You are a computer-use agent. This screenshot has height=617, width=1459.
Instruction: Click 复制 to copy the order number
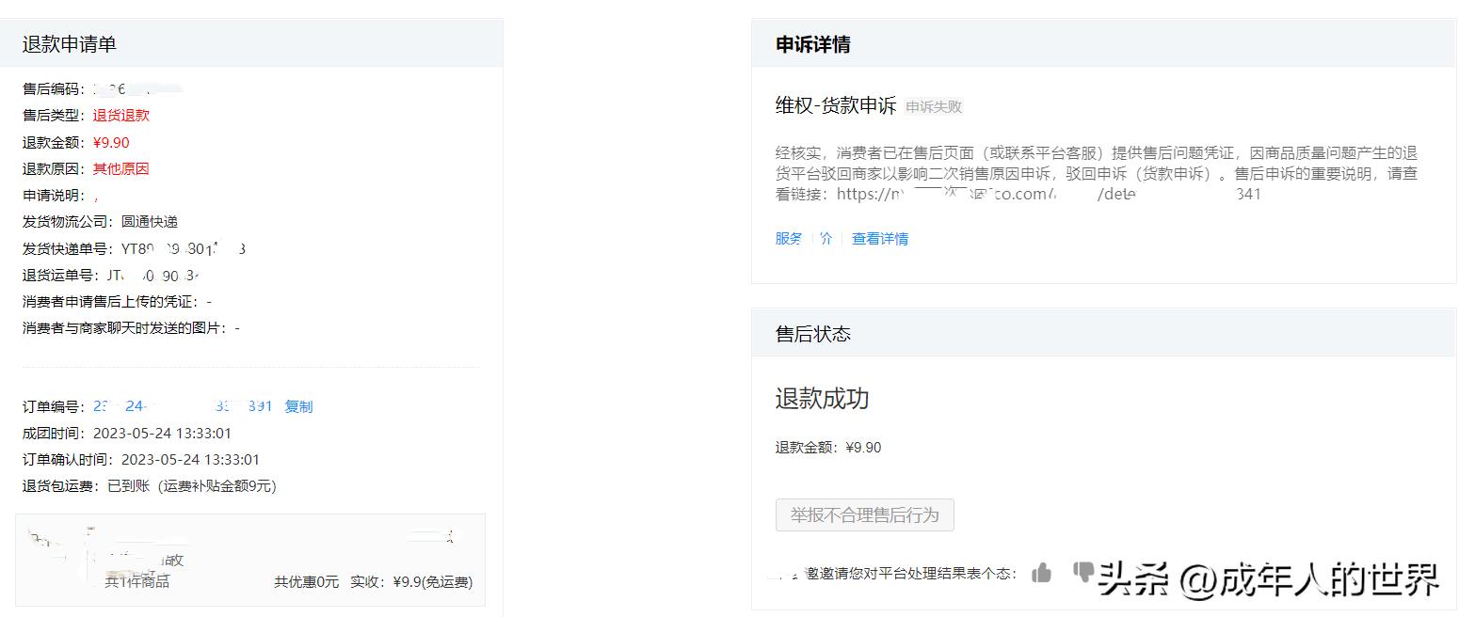coord(298,405)
